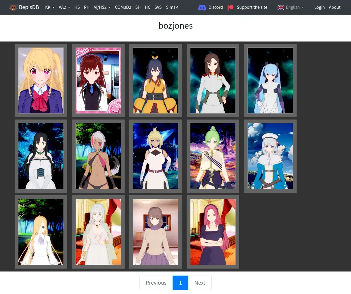
Task: Open the PH nav item
Action: pyautogui.click(x=87, y=7)
